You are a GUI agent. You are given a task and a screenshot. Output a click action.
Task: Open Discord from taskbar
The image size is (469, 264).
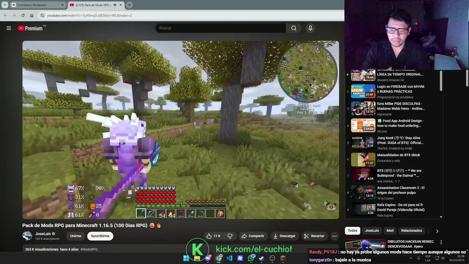pyautogui.click(x=208, y=258)
